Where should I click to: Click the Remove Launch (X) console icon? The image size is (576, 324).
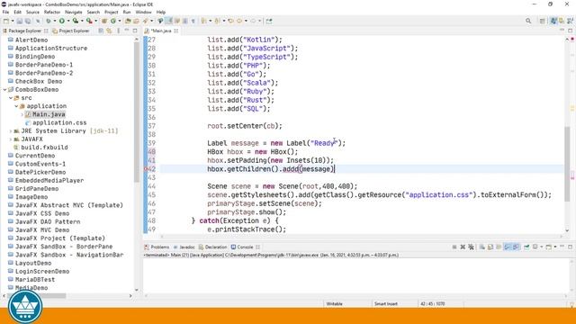pyautogui.click(x=463, y=247)
